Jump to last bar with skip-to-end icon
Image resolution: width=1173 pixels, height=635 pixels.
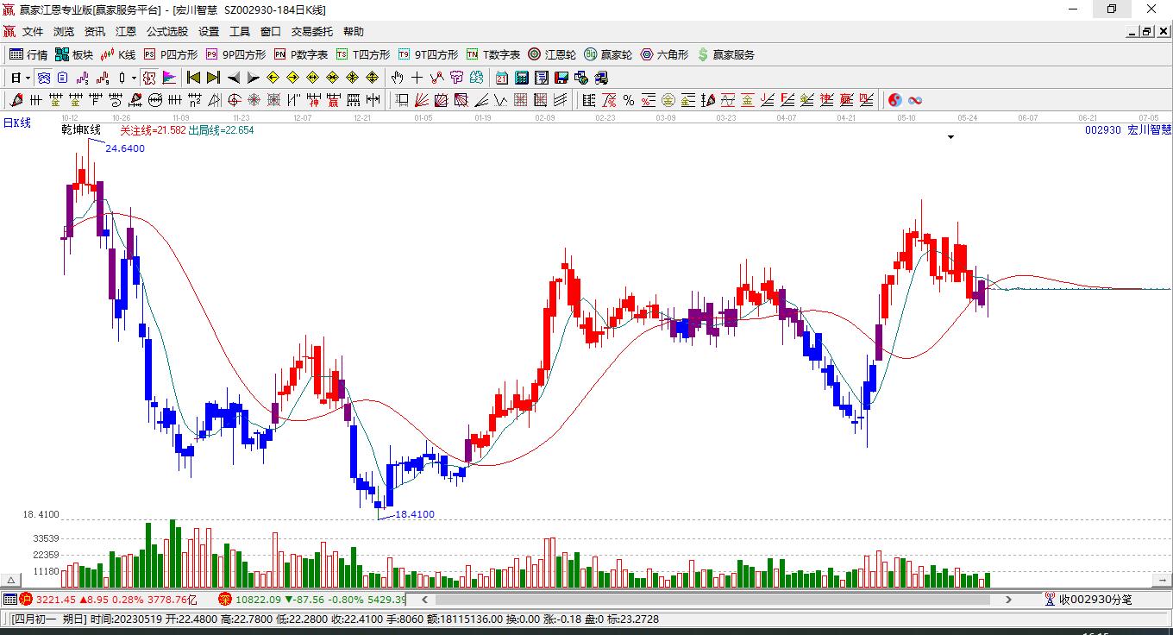[x=214, y=78]
